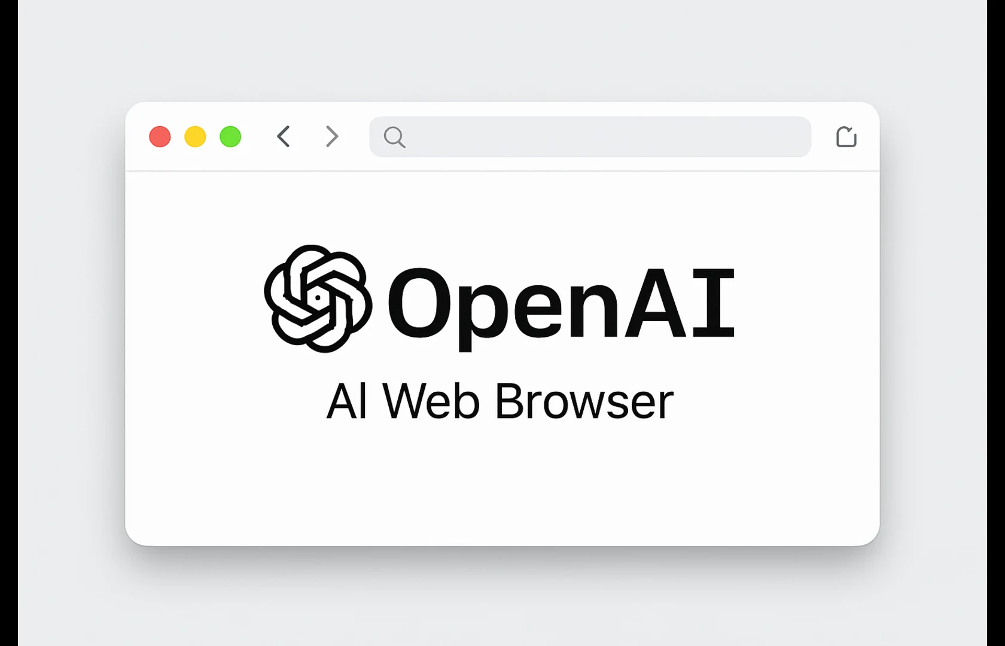Open the share icon in the toolbar

pyautogui.click(x=846, y=136)
